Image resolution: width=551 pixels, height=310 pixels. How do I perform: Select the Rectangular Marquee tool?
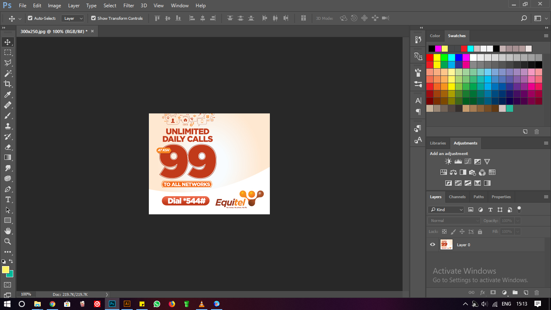(8, 52)
